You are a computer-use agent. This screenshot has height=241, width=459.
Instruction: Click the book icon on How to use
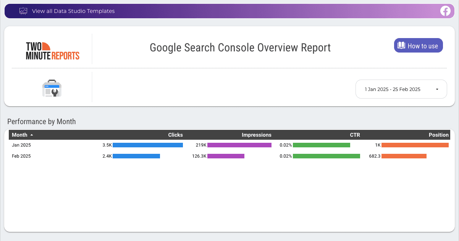[x=401, y=46]
